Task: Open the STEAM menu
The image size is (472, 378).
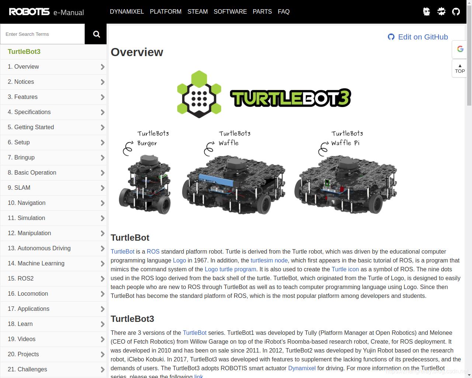Action: pyautogui.click(x=198, y=11)
